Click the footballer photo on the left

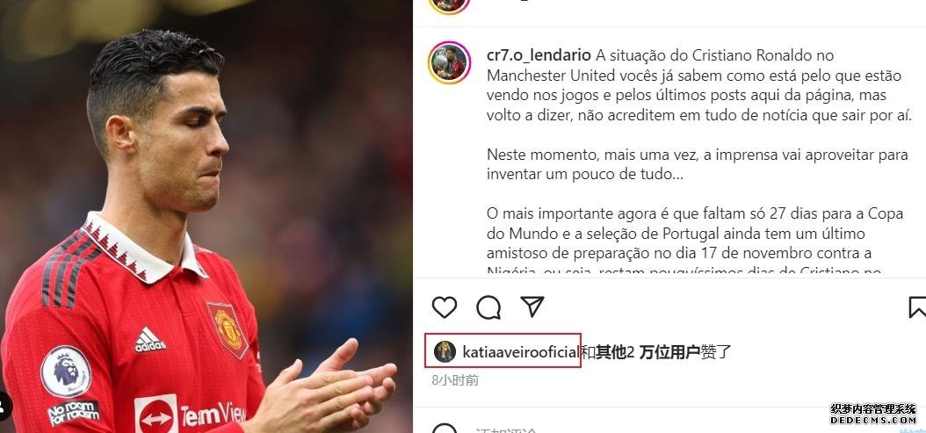pos(206,216)
